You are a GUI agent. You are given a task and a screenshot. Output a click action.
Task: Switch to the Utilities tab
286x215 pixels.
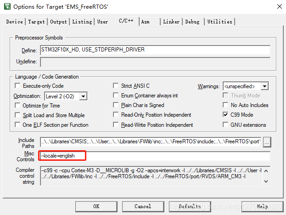click(219, 22)
